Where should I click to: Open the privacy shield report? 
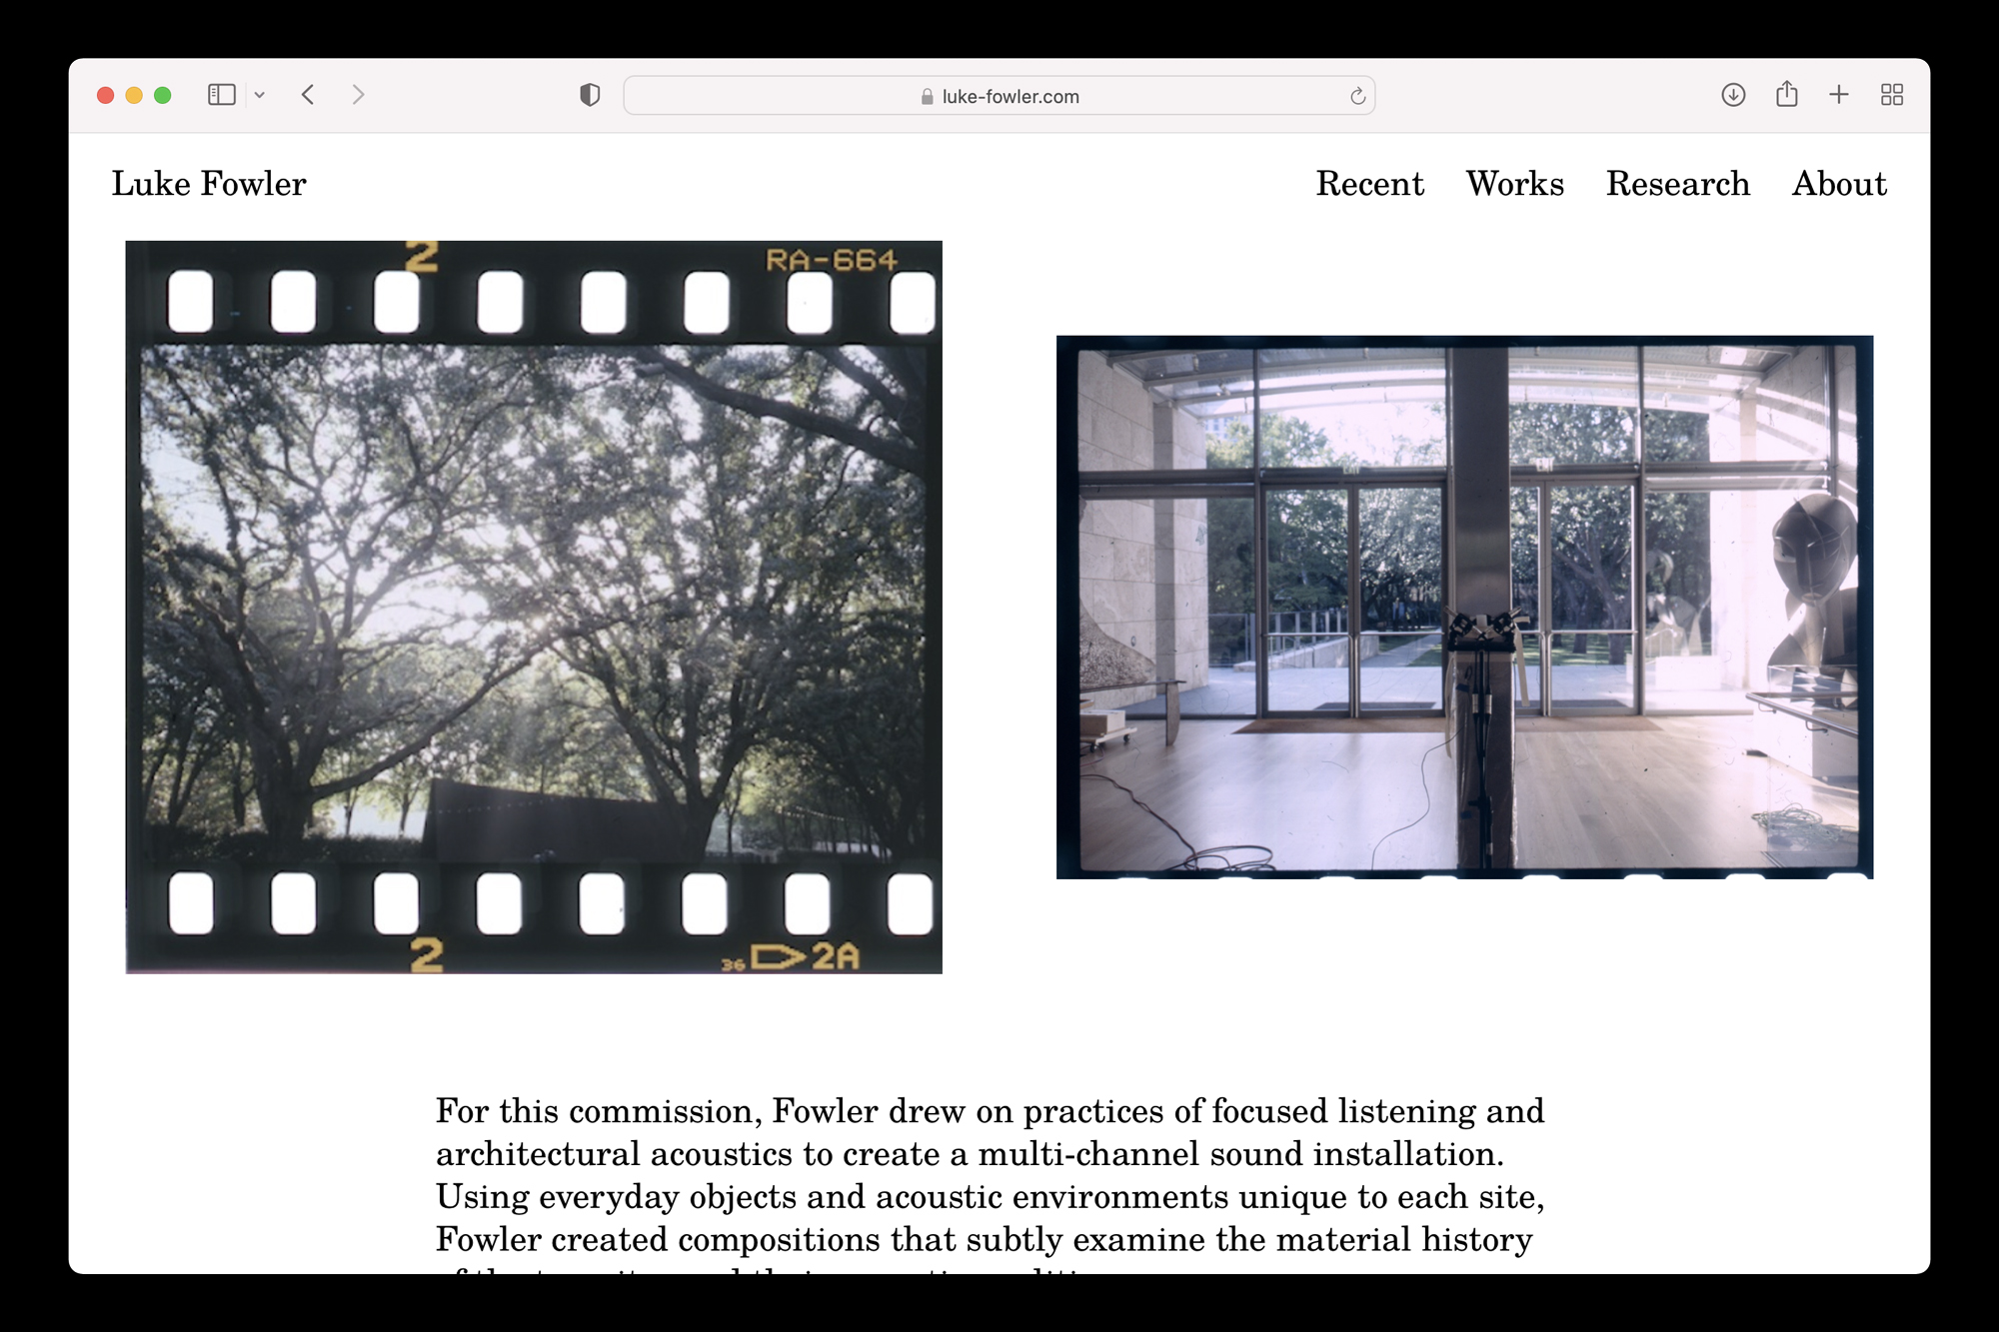tap(590, 95)
